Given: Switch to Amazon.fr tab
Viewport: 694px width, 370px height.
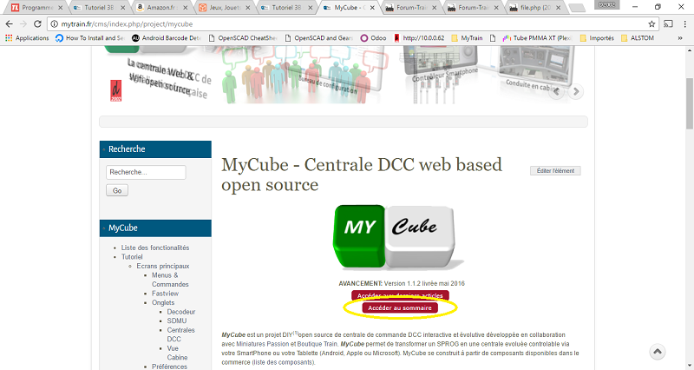Looking at the screenshot, I should coord(161,8).
